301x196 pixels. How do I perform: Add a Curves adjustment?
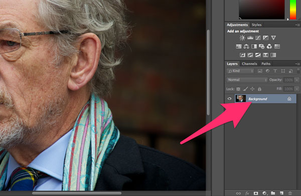click(258, 38)
